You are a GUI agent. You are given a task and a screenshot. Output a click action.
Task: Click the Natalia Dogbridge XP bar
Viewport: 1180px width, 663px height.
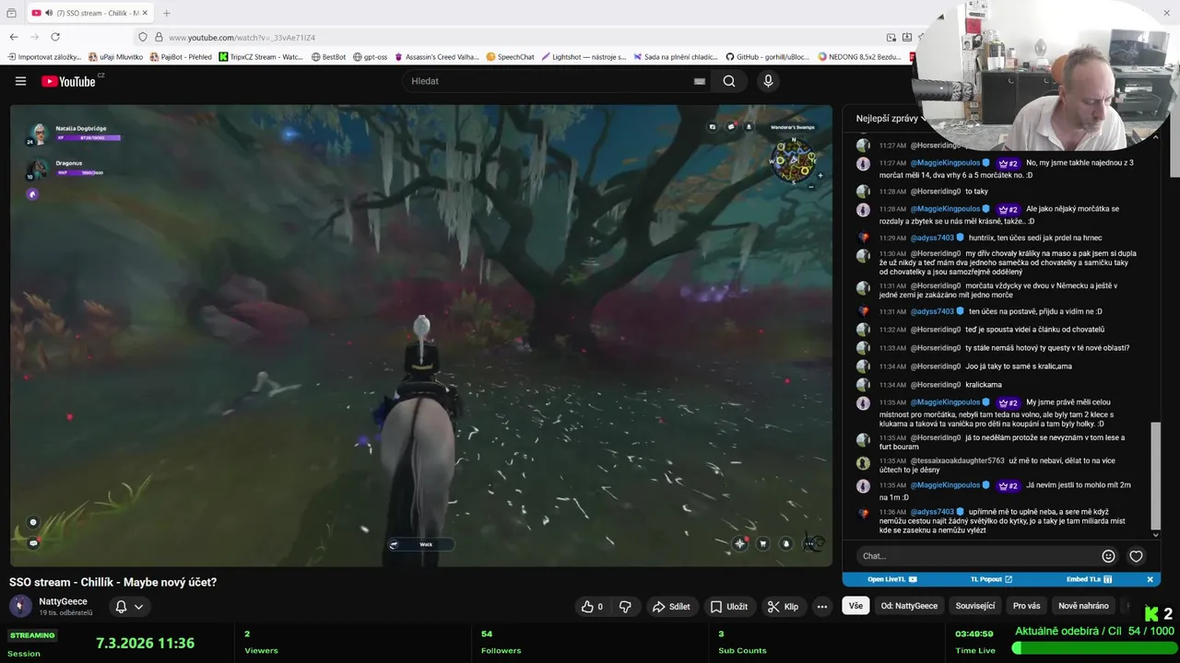[88, 138]
